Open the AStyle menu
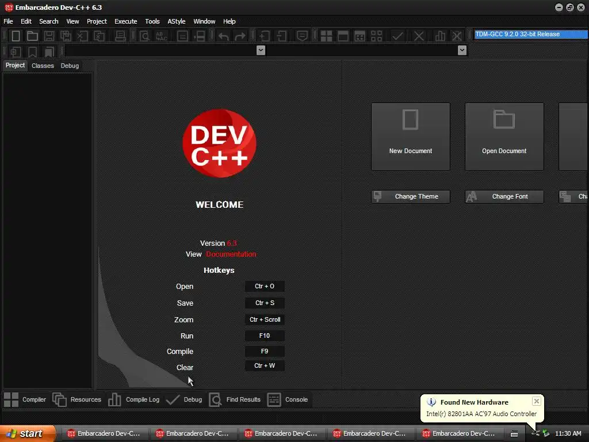Image resolution: width=589 pixels, height=442 pixels. pyautogui.click(x=176, y=21)
